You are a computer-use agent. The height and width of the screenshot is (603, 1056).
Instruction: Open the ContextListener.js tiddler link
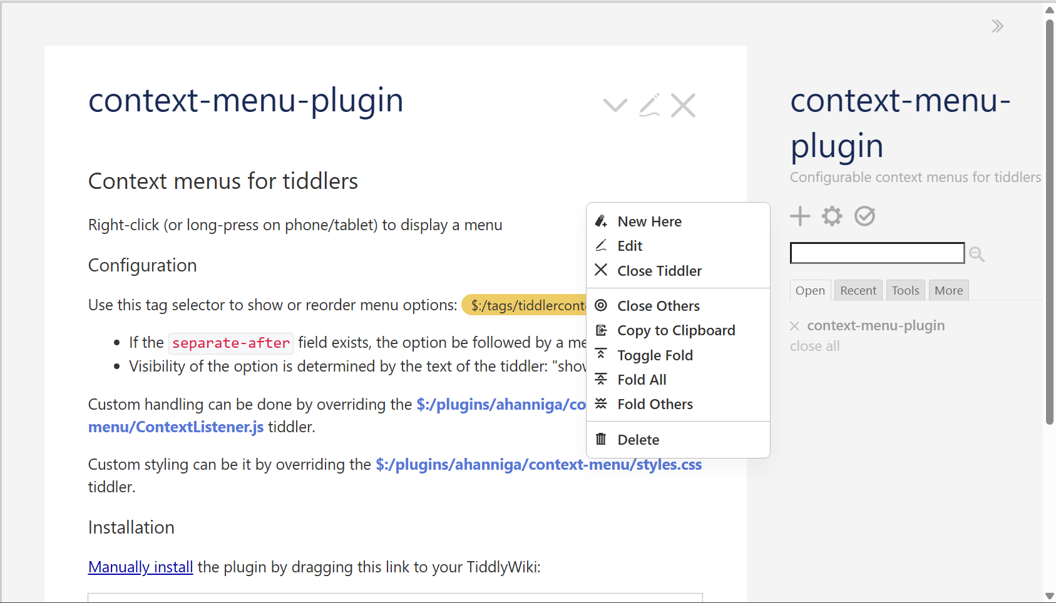[x=176, y=427]
